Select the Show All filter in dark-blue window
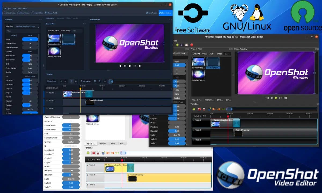The width and height of the screenshot is (322, 193). [x=51, y=31]
